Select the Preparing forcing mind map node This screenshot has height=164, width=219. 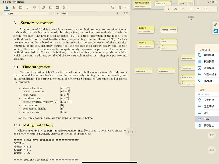coord(188,68)
